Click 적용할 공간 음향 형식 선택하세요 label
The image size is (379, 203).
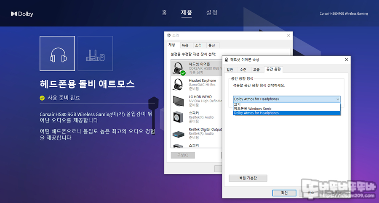[259, 86]
